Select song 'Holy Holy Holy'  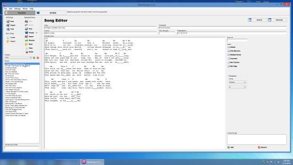coord(11,86)
